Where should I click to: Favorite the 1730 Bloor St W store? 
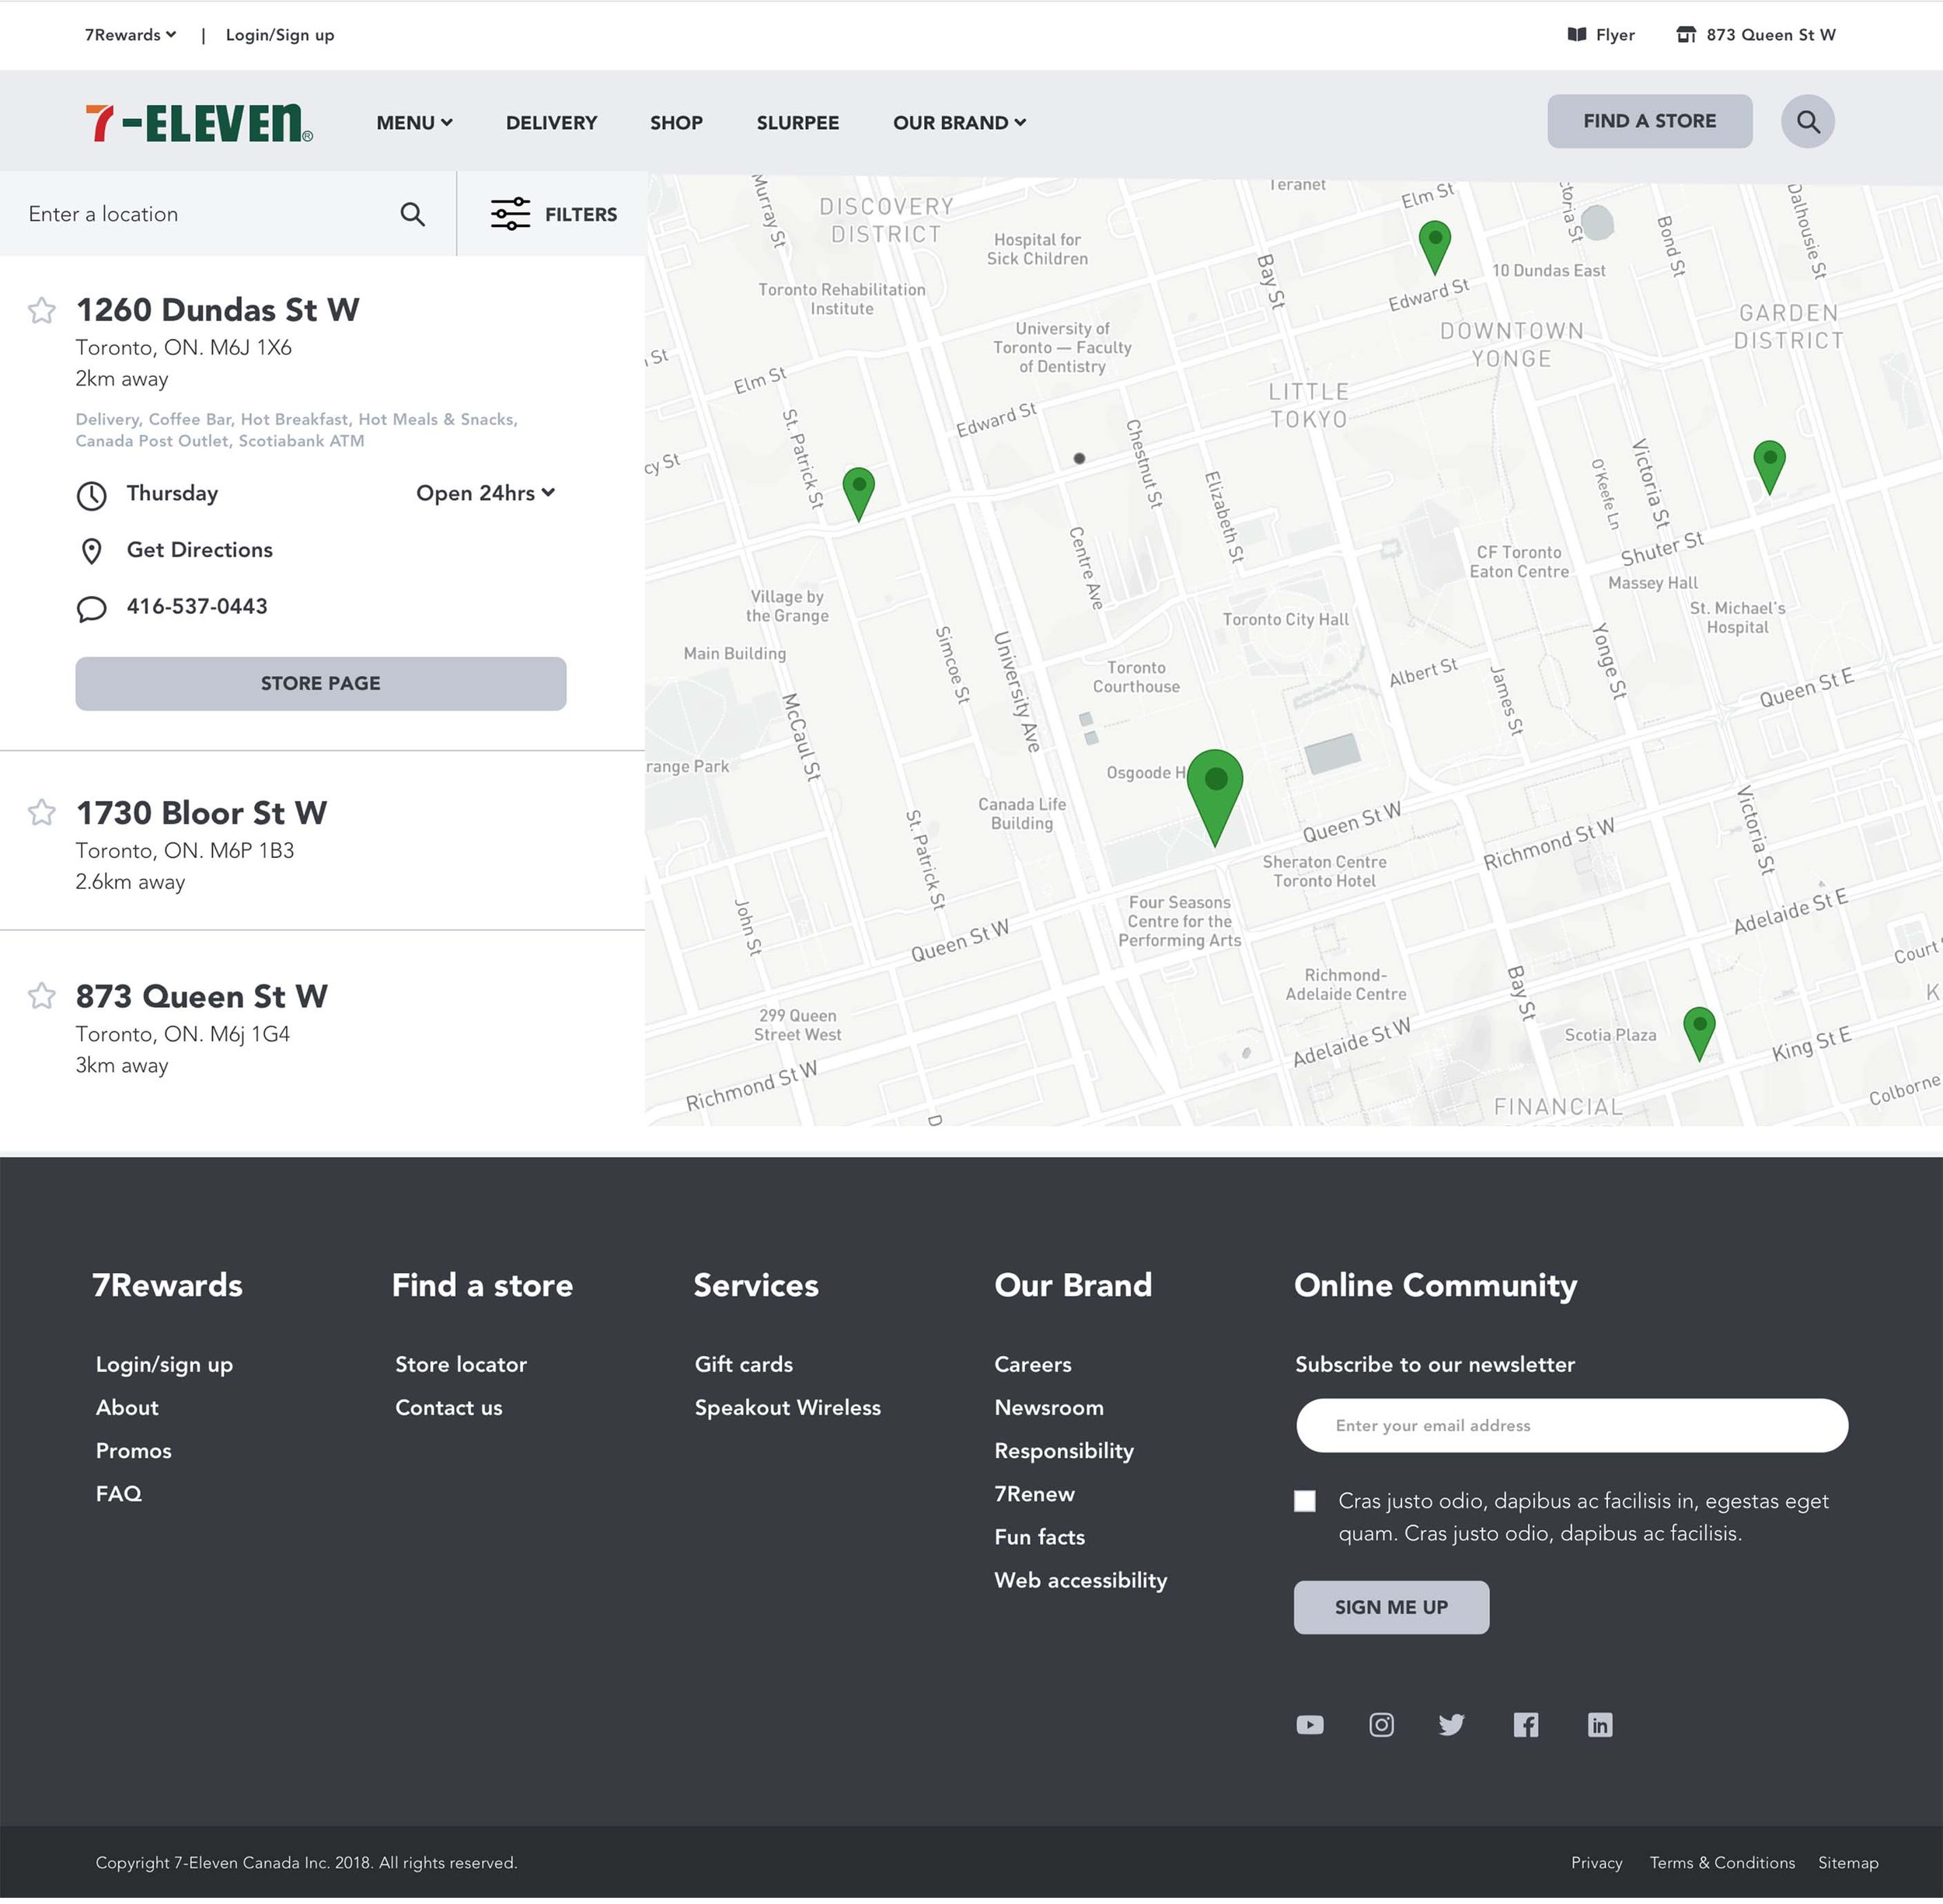click(x=41, y=812)
